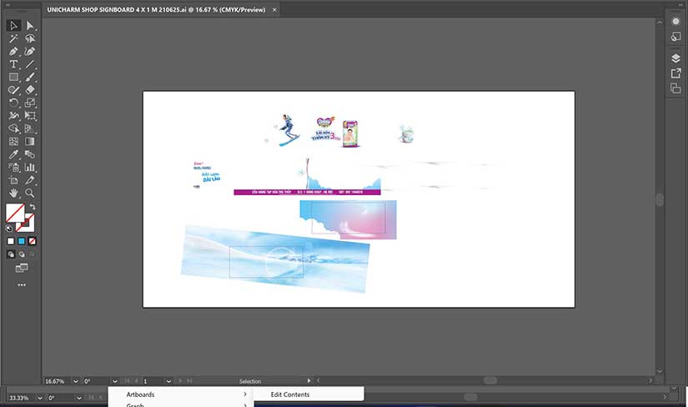Select the Pen tool

(x=13, y=52)
